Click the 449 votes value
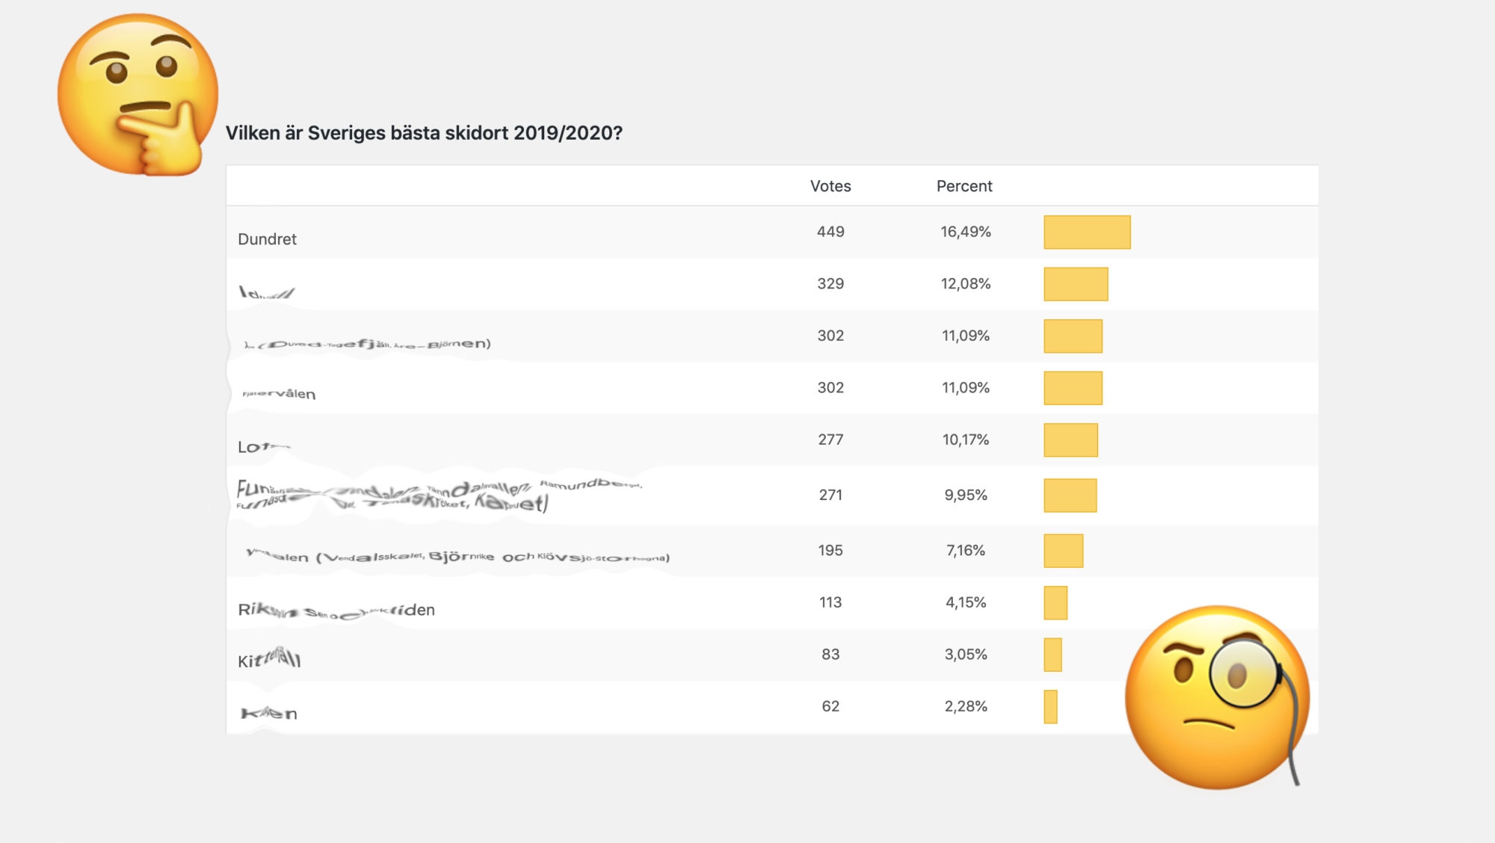Screen dimensions: 1495x843 830,232
